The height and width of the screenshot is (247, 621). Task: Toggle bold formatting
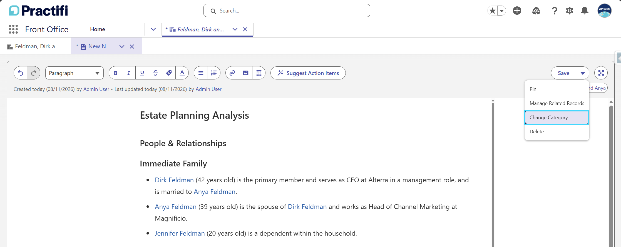click(x=116, y=73)
